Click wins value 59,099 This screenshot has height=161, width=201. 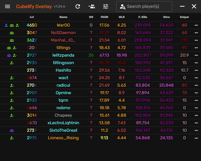pyautogui.click(x=166, y=55)
